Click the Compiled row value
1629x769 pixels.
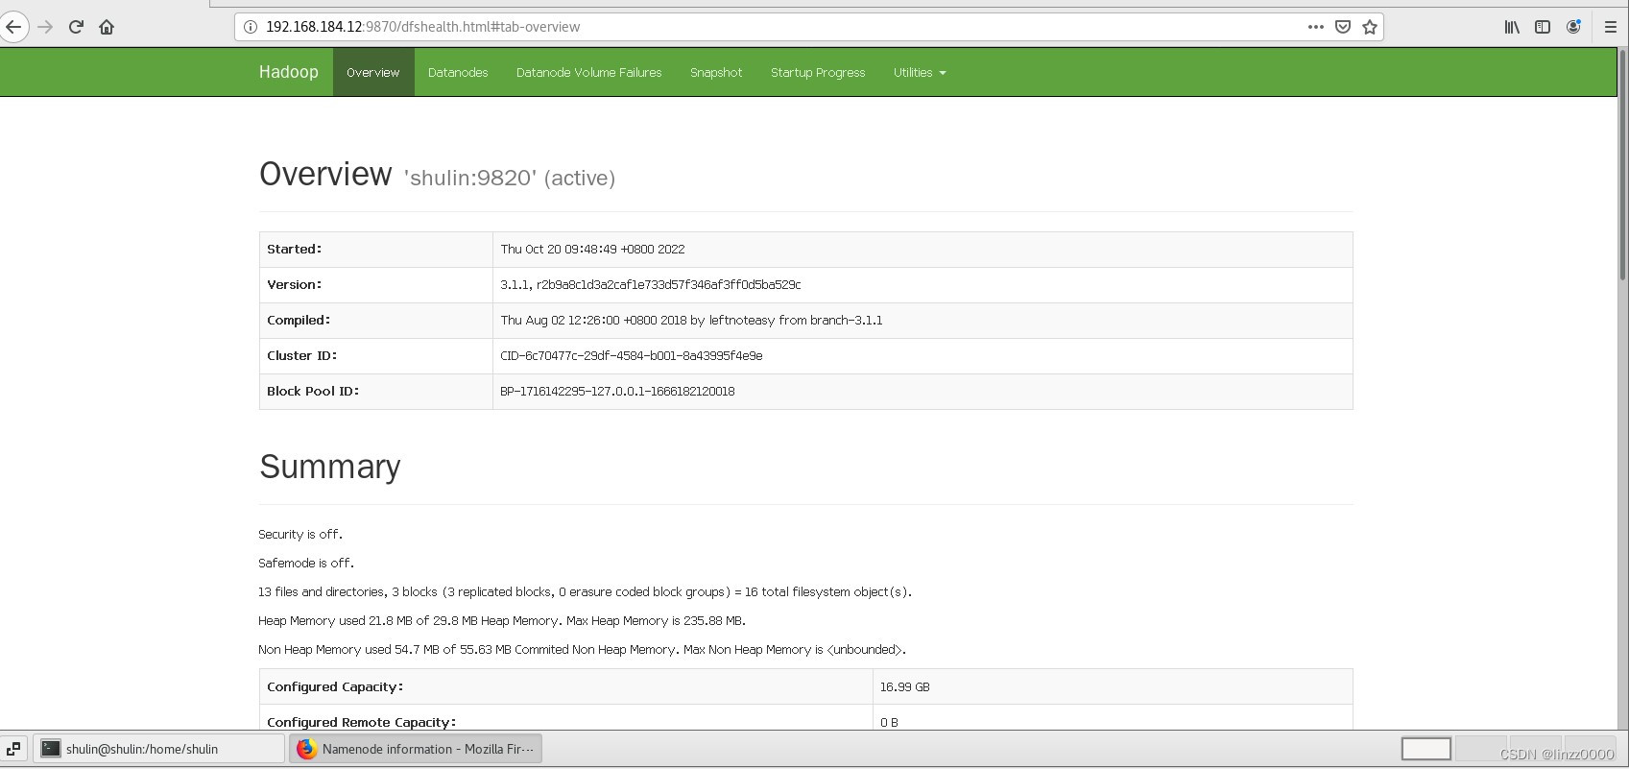tap(691, 320)
